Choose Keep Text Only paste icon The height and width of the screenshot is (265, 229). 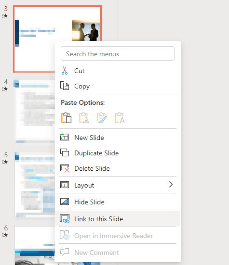pyautogui.click(x=120, y=118)
